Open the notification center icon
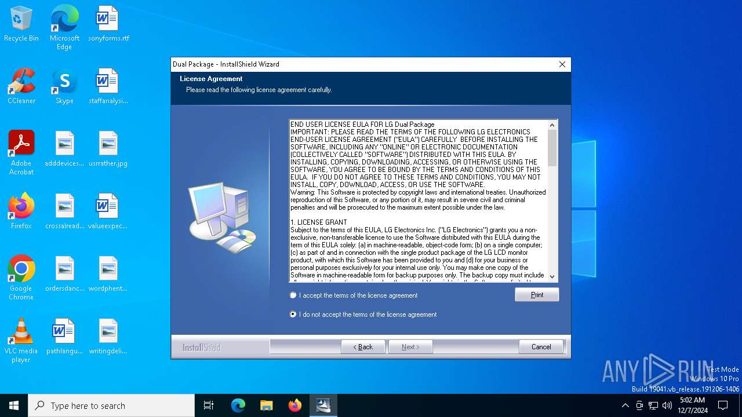Image resolution: width=742 pixels, height=417 pixels. pyautogui.click(x=723, y=405)
